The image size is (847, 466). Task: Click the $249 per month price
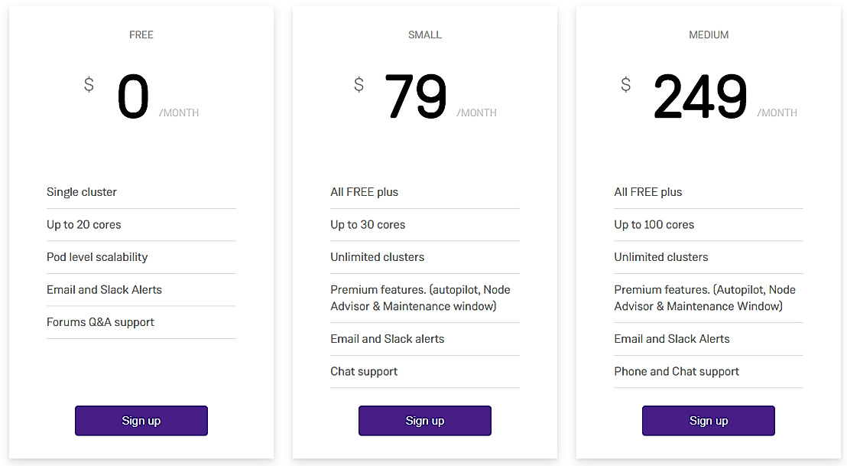(x=700, y=98)
